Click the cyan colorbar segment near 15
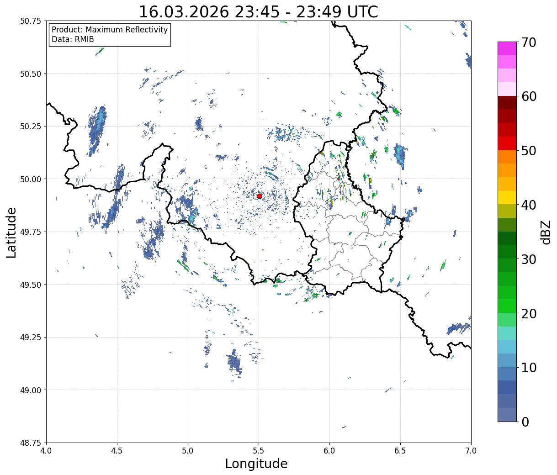Image resolution: width=557 pixels, height=475 pixels. click(x=507, y=347)
